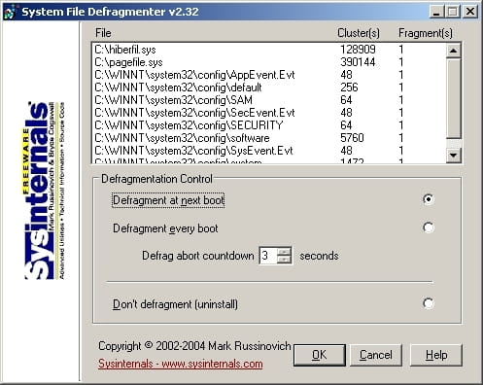Image resolution: width=483 pixels, height=385 pixels.
Task: Click the 'Defragment every boot' label text
Action: point(165,228)
